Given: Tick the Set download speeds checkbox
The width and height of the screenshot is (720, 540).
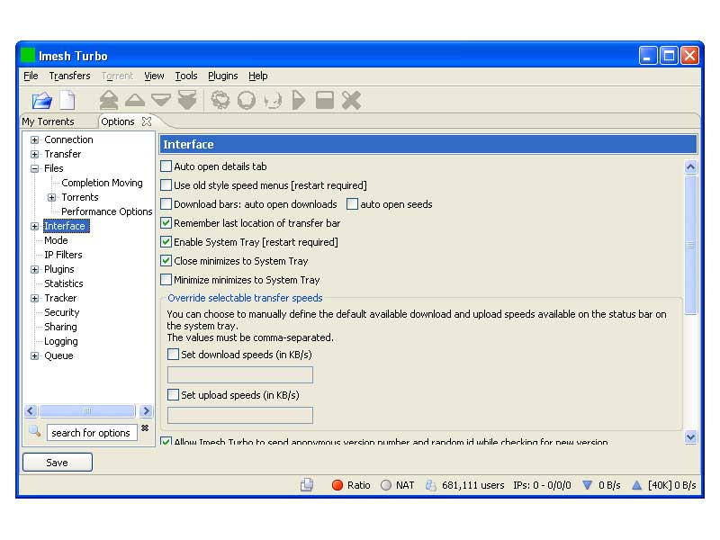Looking at the screenshot, I should (174, 355).
